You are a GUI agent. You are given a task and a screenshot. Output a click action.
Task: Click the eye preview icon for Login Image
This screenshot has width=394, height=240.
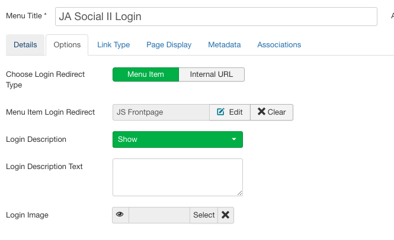120,215
